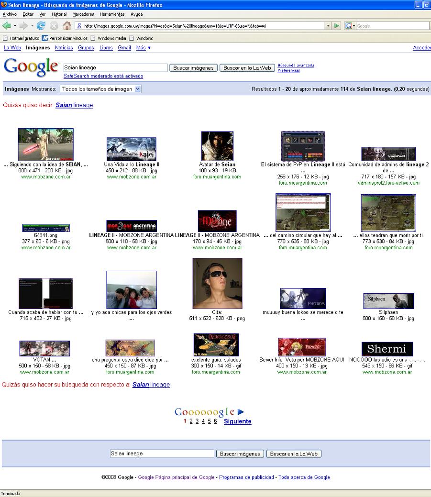Click the browser Back arrow button

click(7, 26)
